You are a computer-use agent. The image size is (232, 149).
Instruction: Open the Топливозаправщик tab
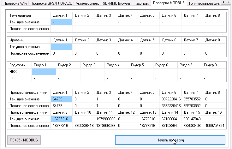pyautogui.click(x=202, y=3)
